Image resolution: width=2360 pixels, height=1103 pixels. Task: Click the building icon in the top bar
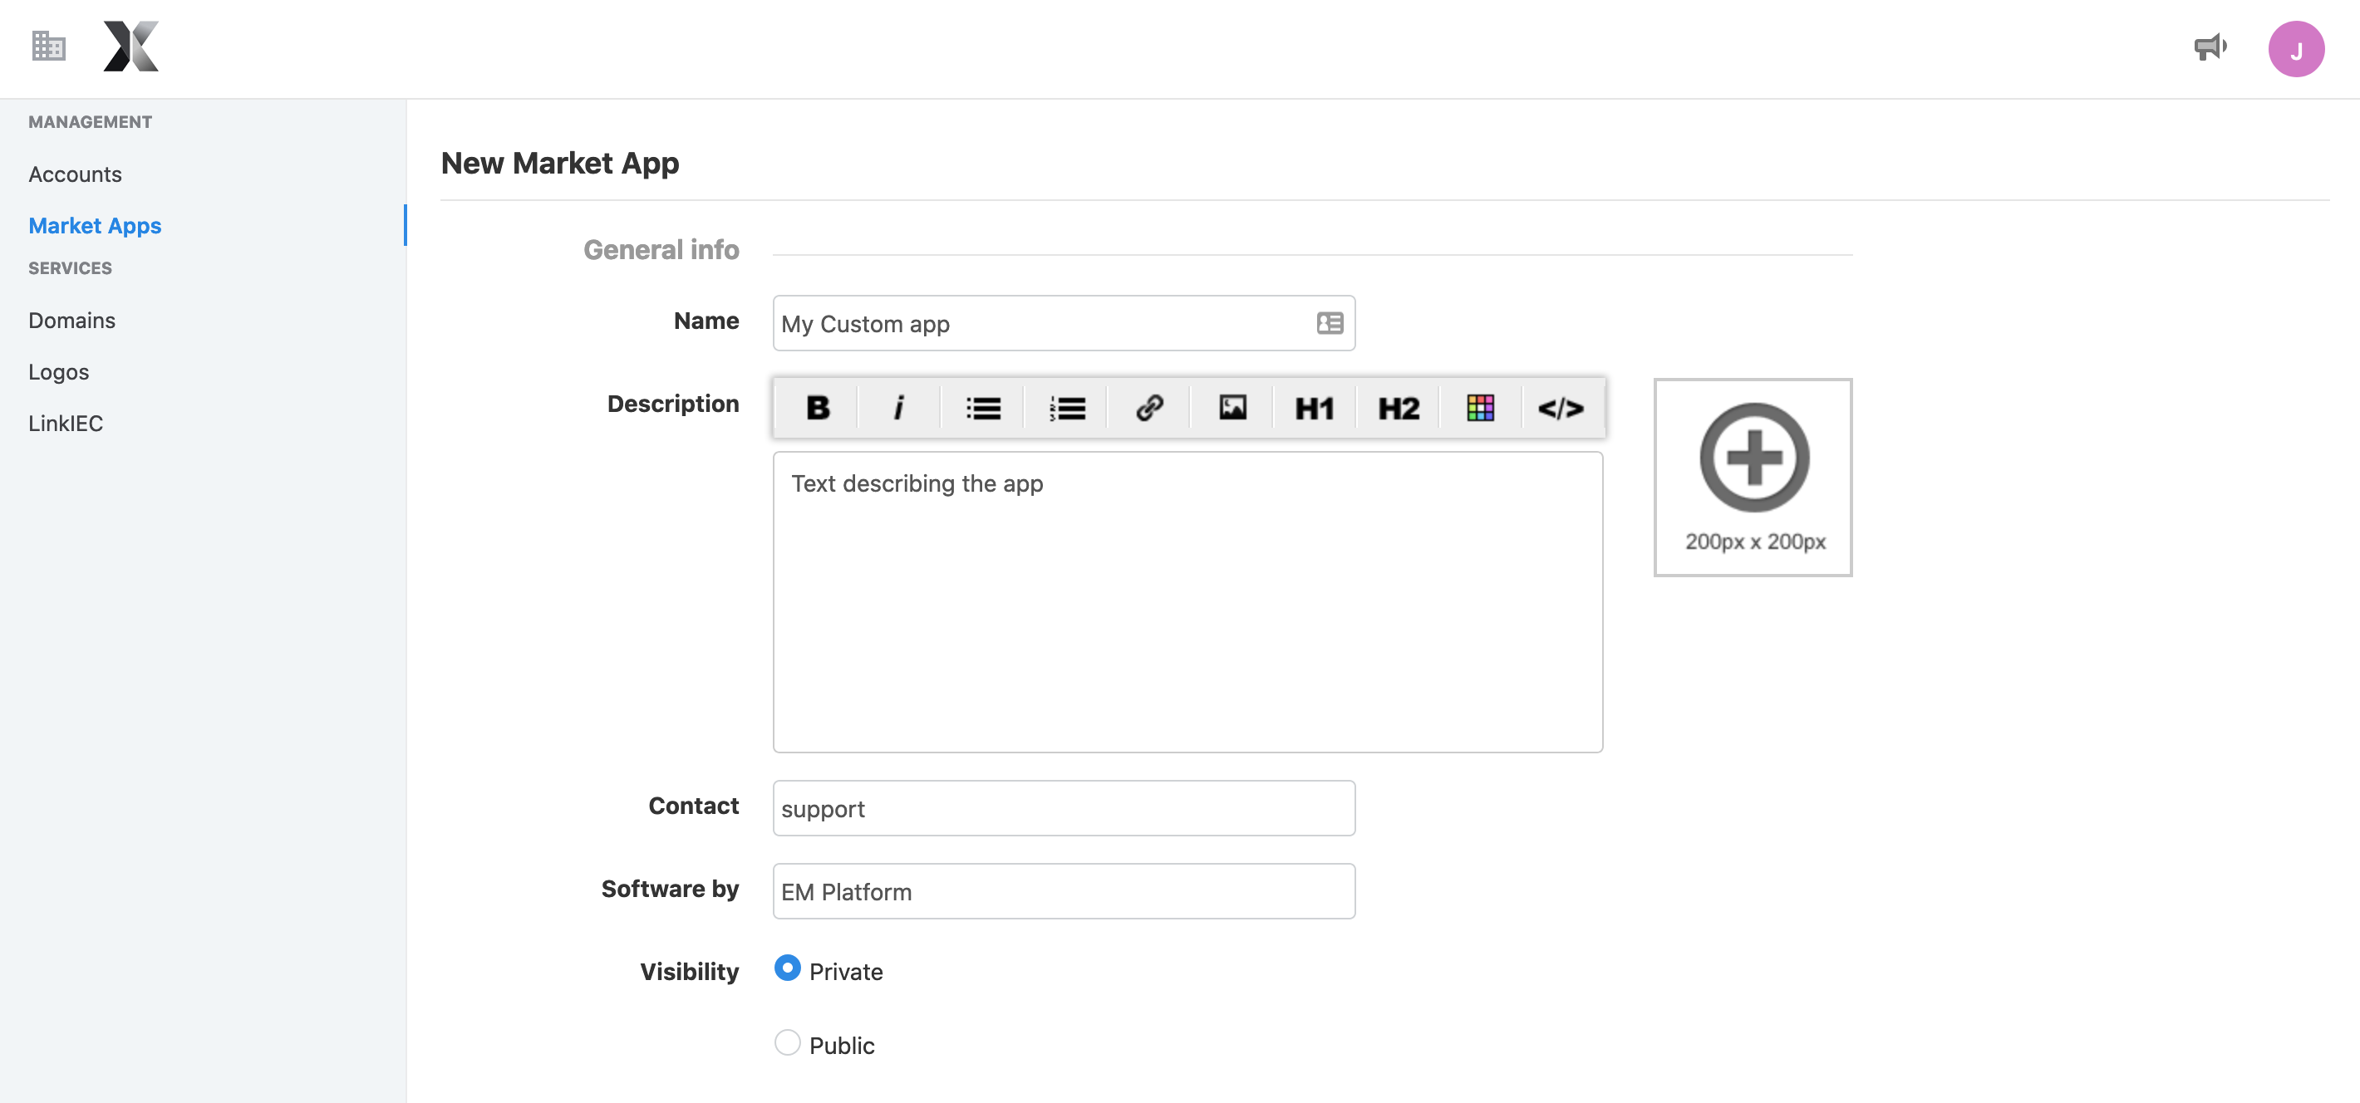pyautogui.click(x=47, y=46)
